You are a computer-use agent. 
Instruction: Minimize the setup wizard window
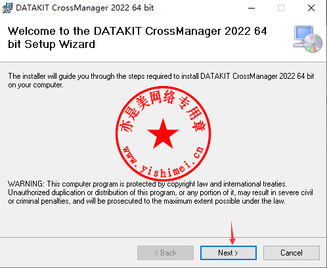251,8
